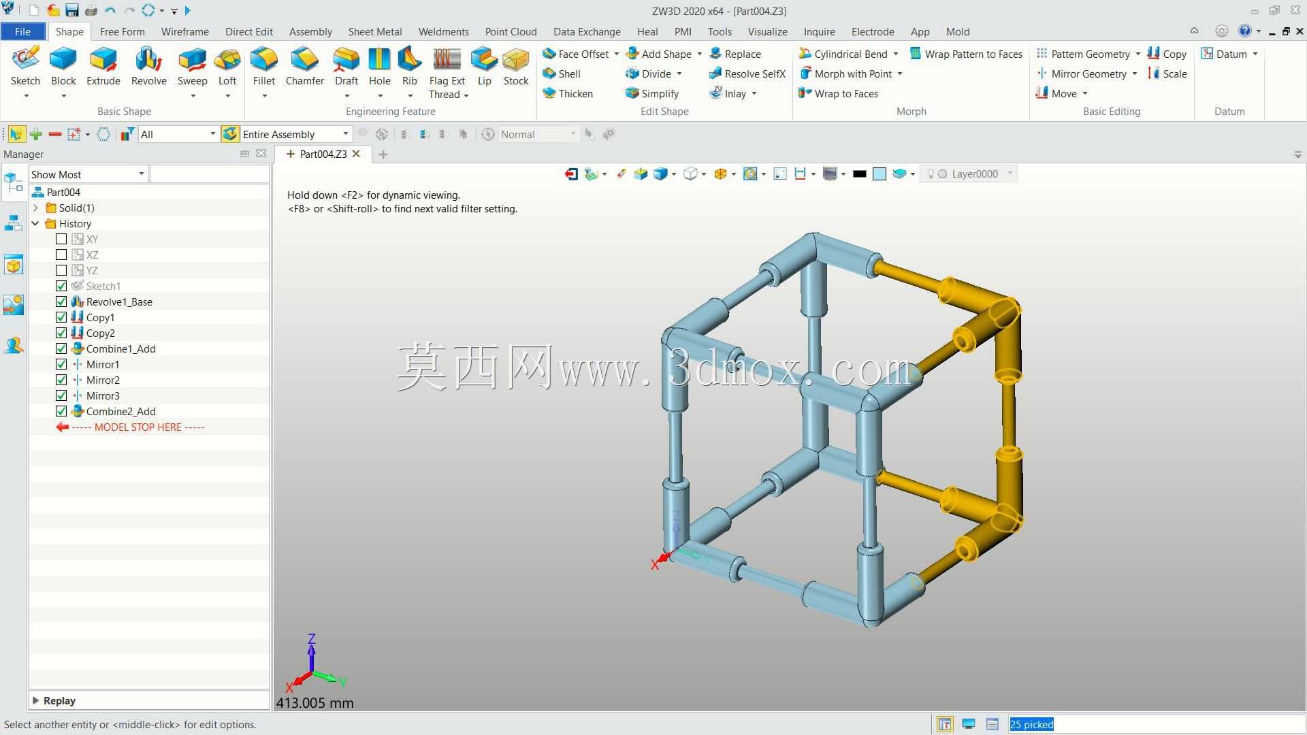Click the Morph with Point button
The height and width of the screenshot is (735, 1307).
845,73
